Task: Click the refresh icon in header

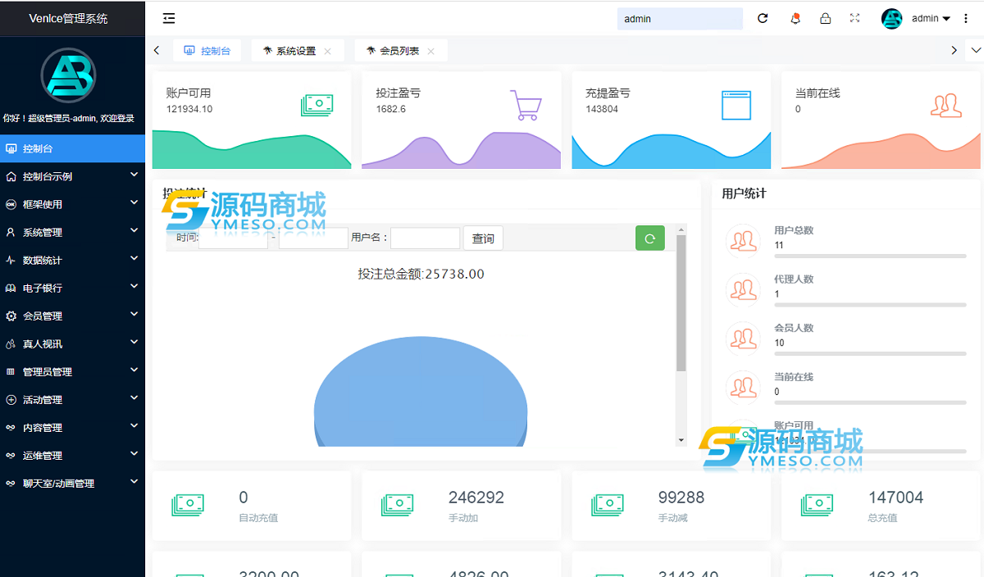Action: point(763,18)
